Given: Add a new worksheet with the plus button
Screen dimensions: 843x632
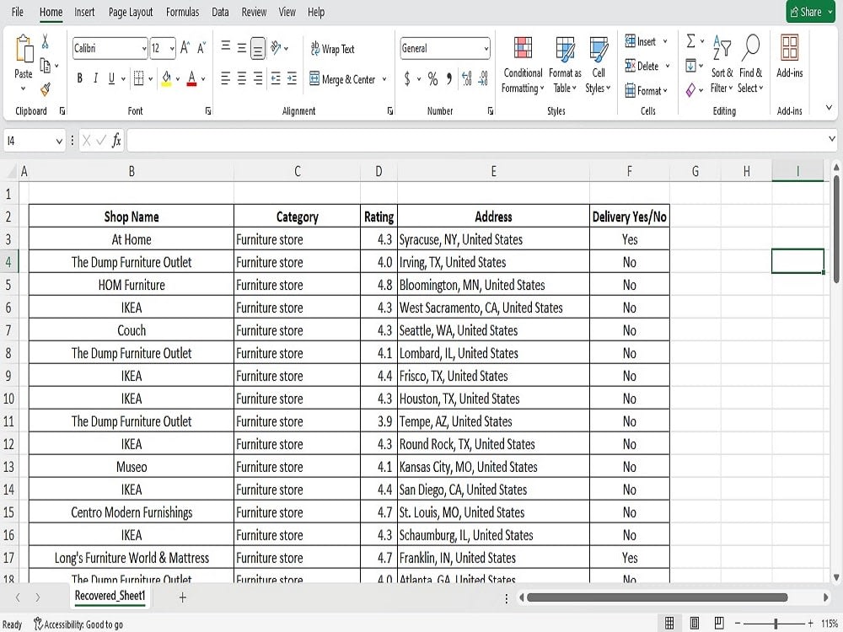Looking at the screenshot, I should pos(181,596).
